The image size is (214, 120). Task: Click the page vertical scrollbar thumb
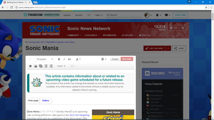tap(213, 17)
